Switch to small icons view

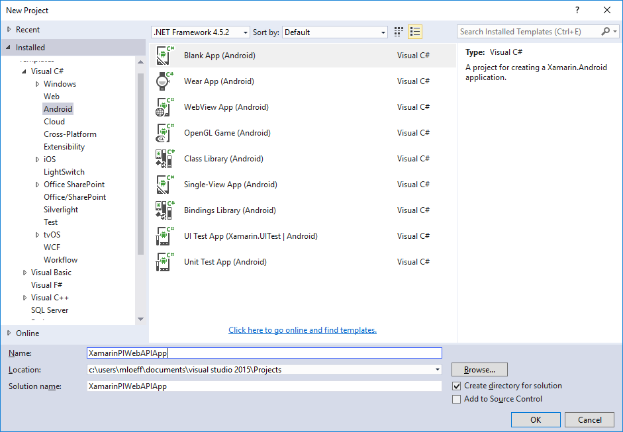[x=399, y=32]
